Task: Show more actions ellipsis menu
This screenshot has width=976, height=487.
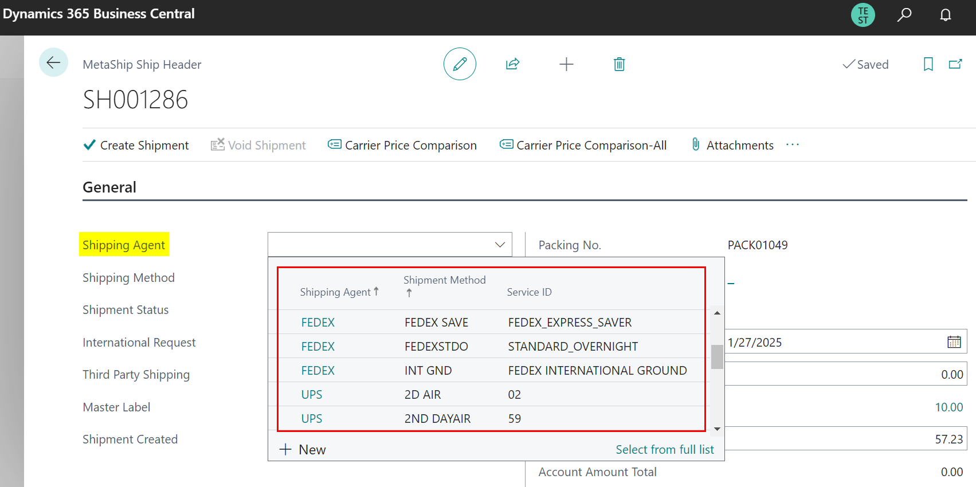Action: coord(793,145)
